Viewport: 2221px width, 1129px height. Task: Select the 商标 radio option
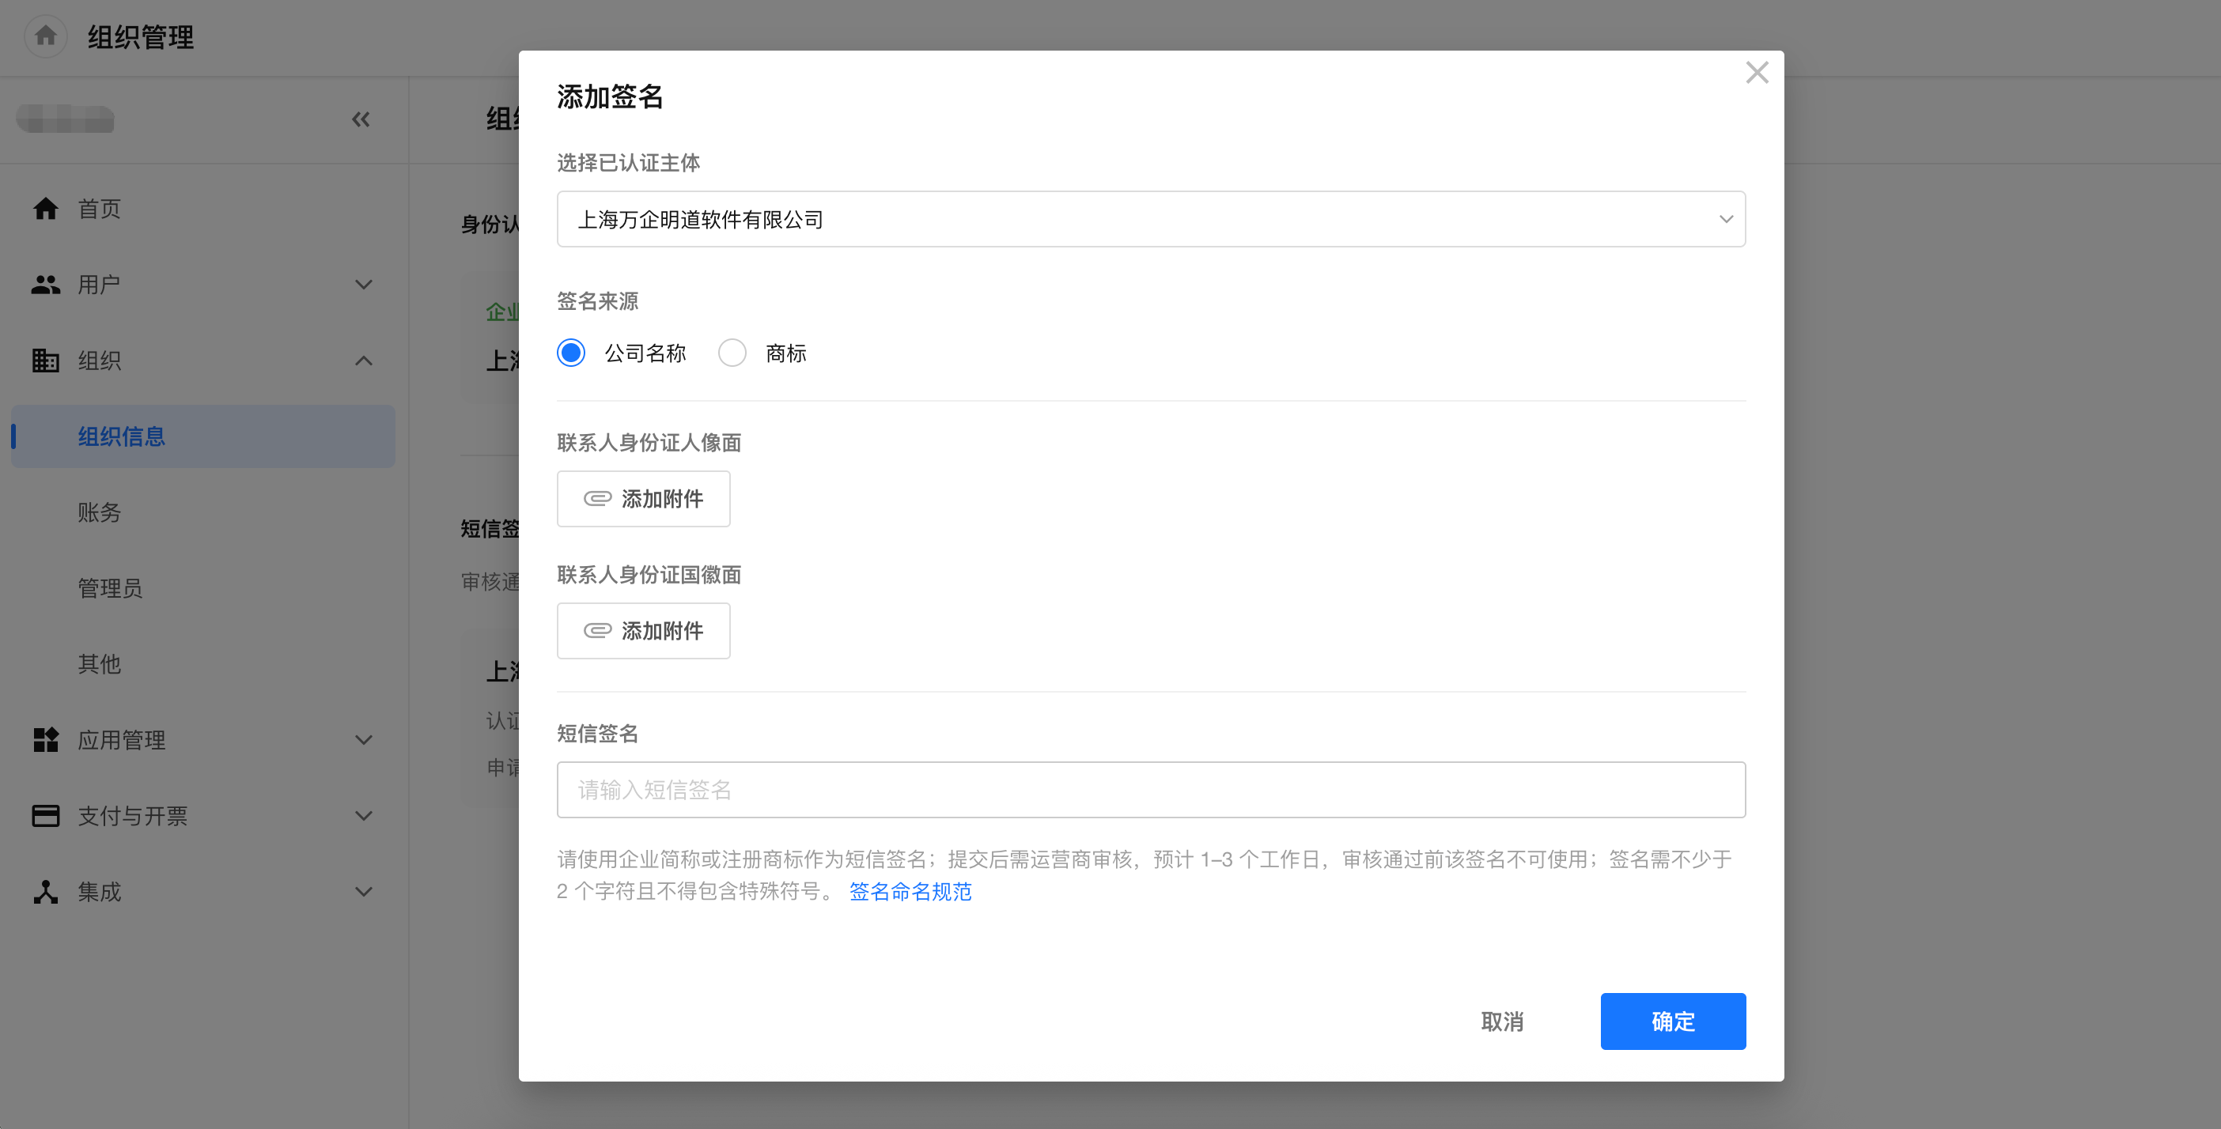[x=732, y=353]
